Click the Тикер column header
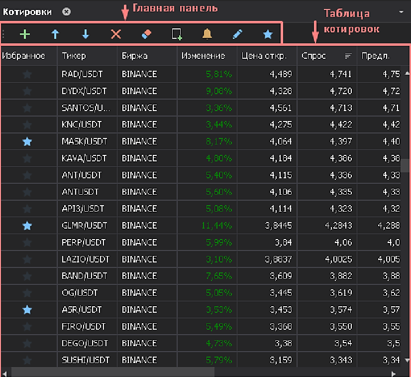411x377 pixels. (74, 56)
